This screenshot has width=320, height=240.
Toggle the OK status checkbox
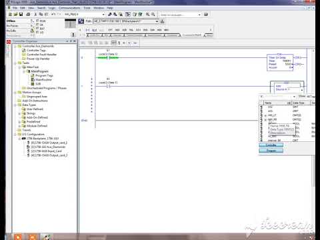click(37, 25)
